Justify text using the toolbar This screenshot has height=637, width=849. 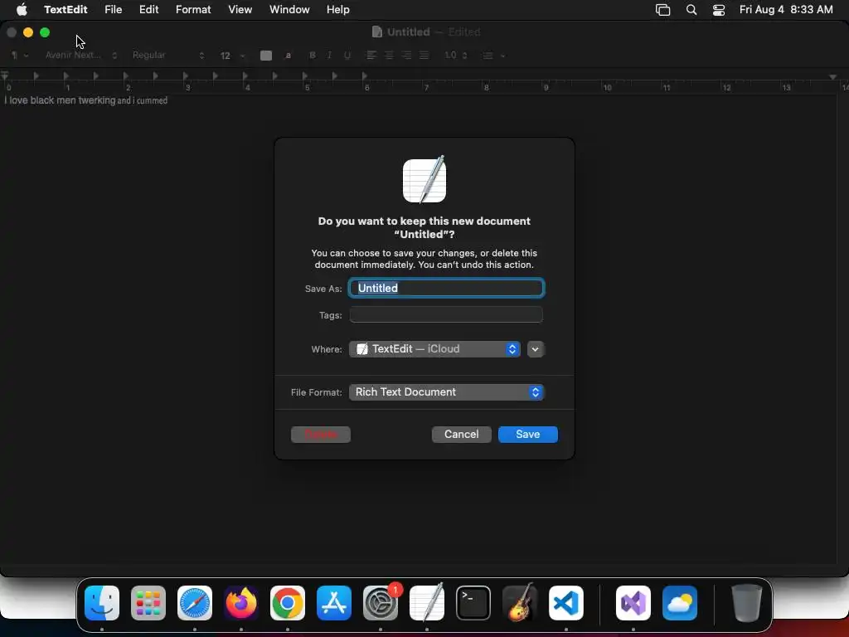(424, 56)
